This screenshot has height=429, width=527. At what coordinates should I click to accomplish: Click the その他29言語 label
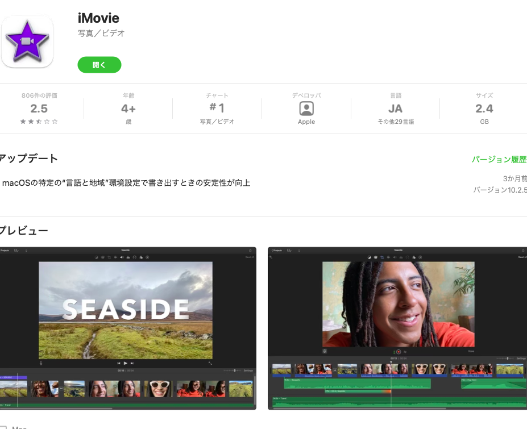[x=396, y=122]
